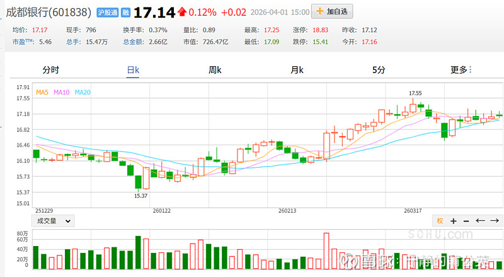
Task: Click the 17.55 high price marker
Action: click(415, 93)
